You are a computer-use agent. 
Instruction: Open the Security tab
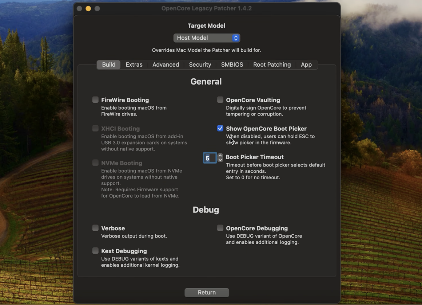tap(200, 65)
